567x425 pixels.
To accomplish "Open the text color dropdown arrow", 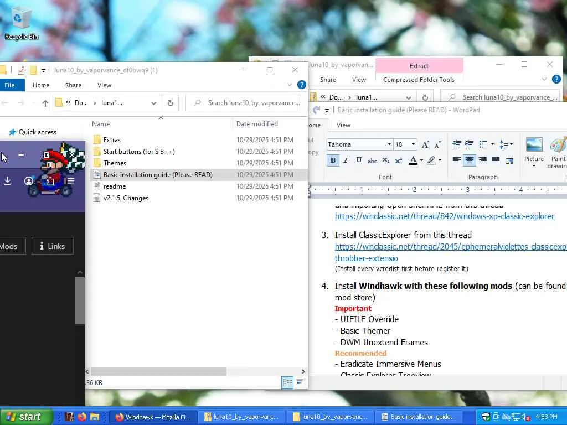I will click(421, 160).
